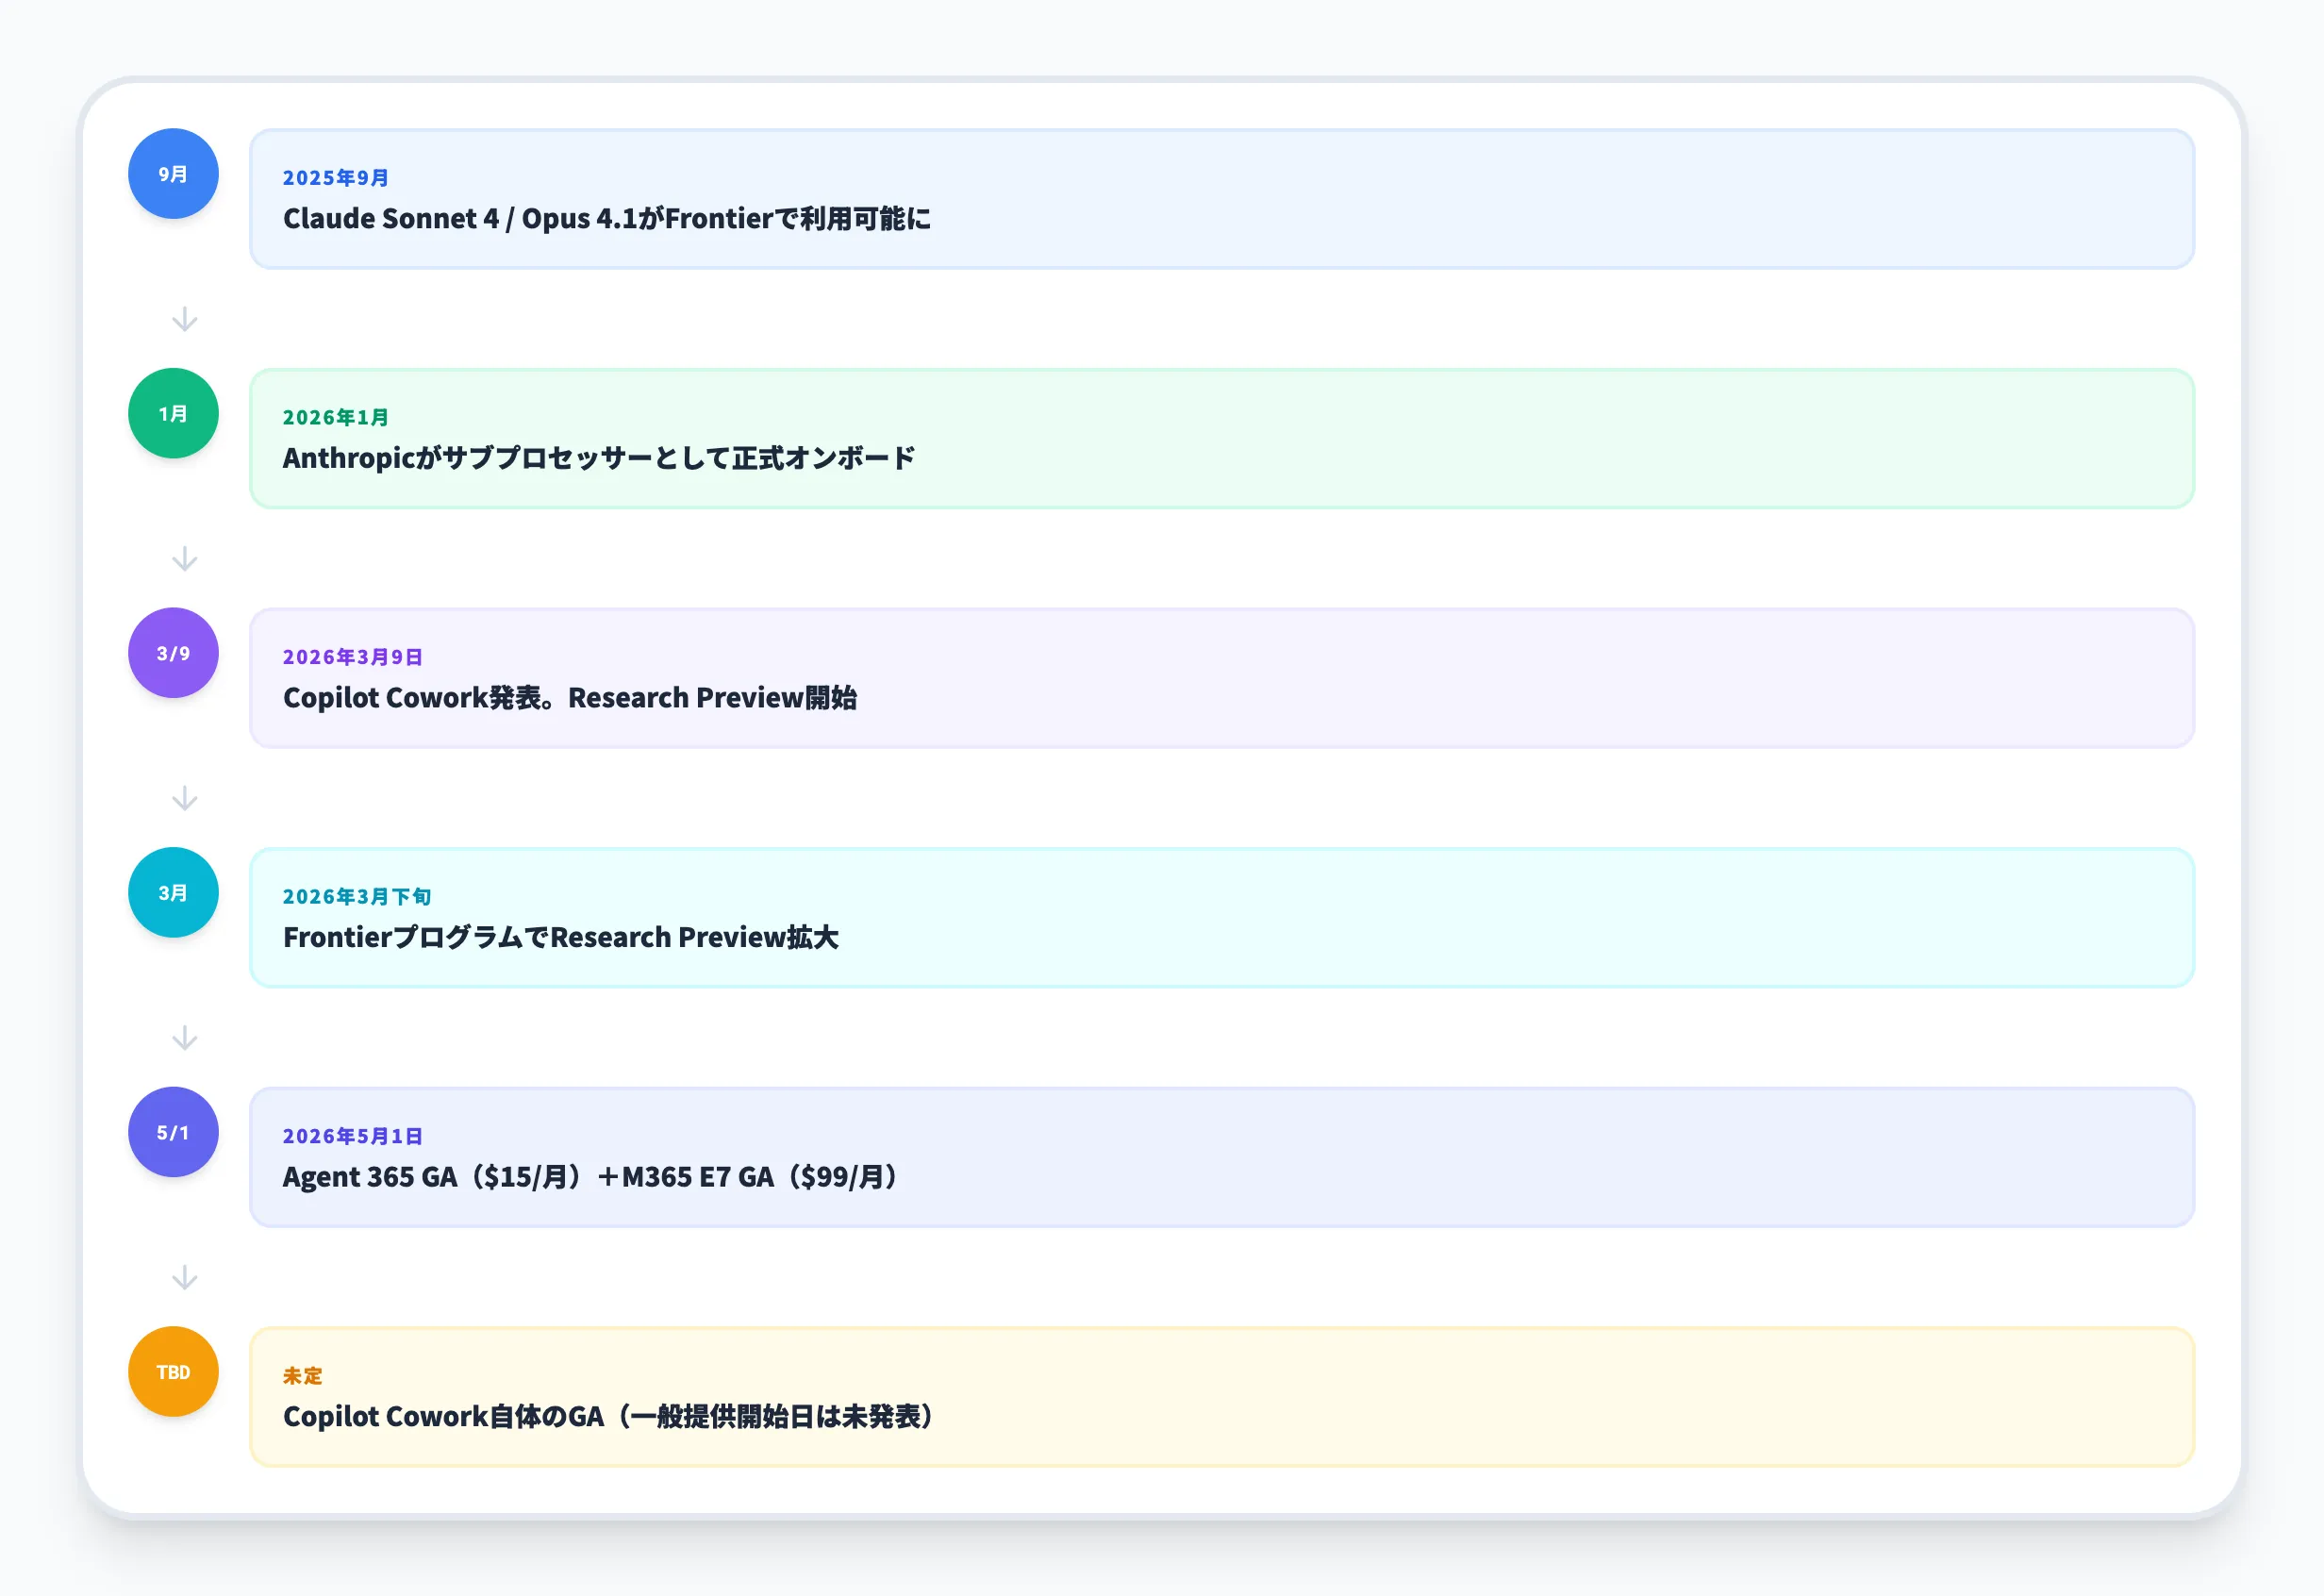Click the 2026年1月 heading text
The height and width of the screenshot is (1596, 2324).
334,417
